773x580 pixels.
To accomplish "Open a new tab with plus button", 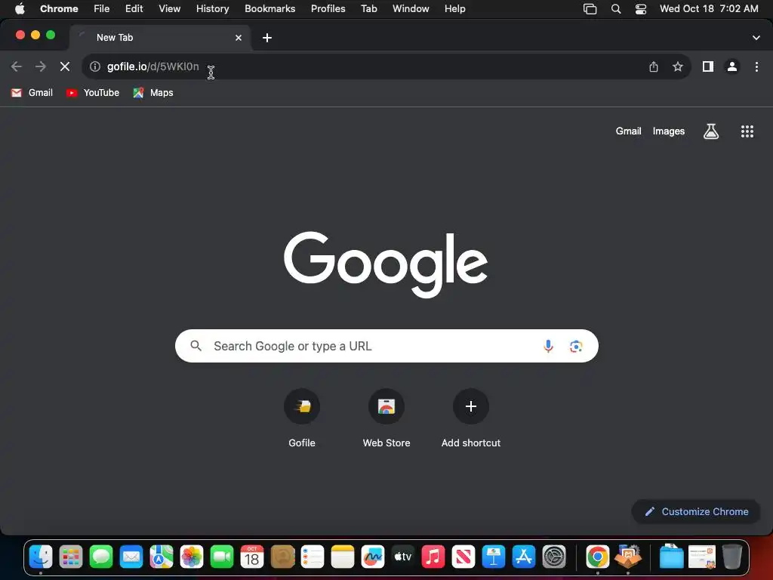I will (x=267, y=38).
